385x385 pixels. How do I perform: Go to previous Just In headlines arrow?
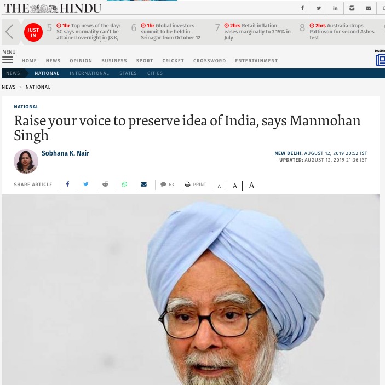tap(9, 32)
